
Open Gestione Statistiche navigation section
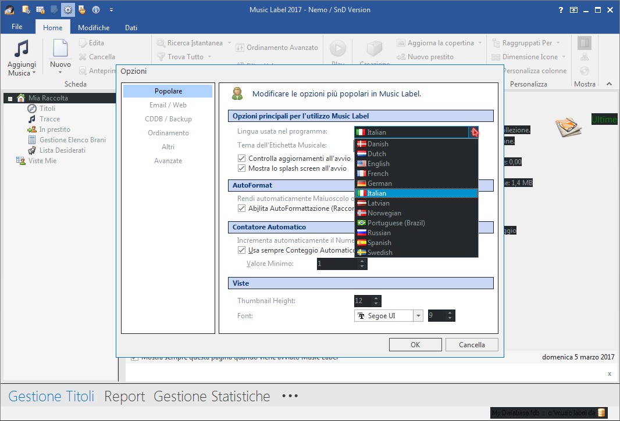[x=212, y=396]
